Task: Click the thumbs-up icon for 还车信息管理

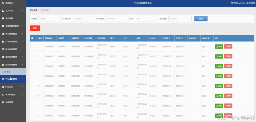Action: pos(3,64)
